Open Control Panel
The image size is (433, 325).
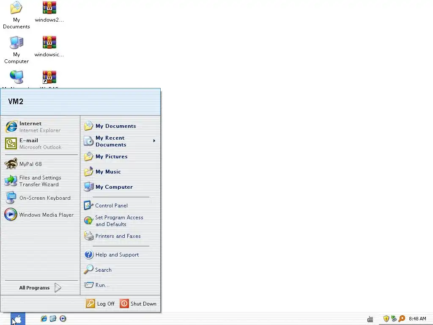click(x=121, y=205)
